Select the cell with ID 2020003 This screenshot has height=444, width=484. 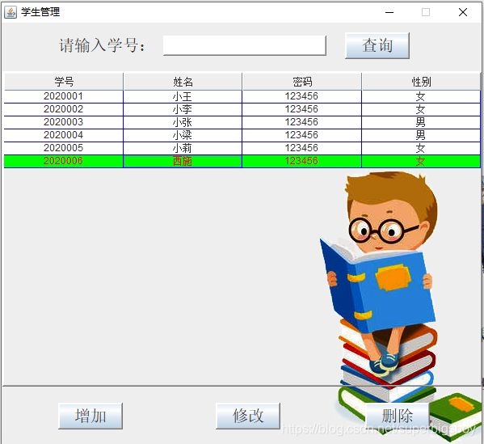(64, 122)
